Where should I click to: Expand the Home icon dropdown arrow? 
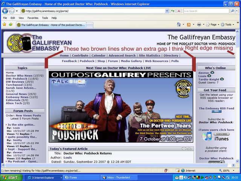pos(183,25)
